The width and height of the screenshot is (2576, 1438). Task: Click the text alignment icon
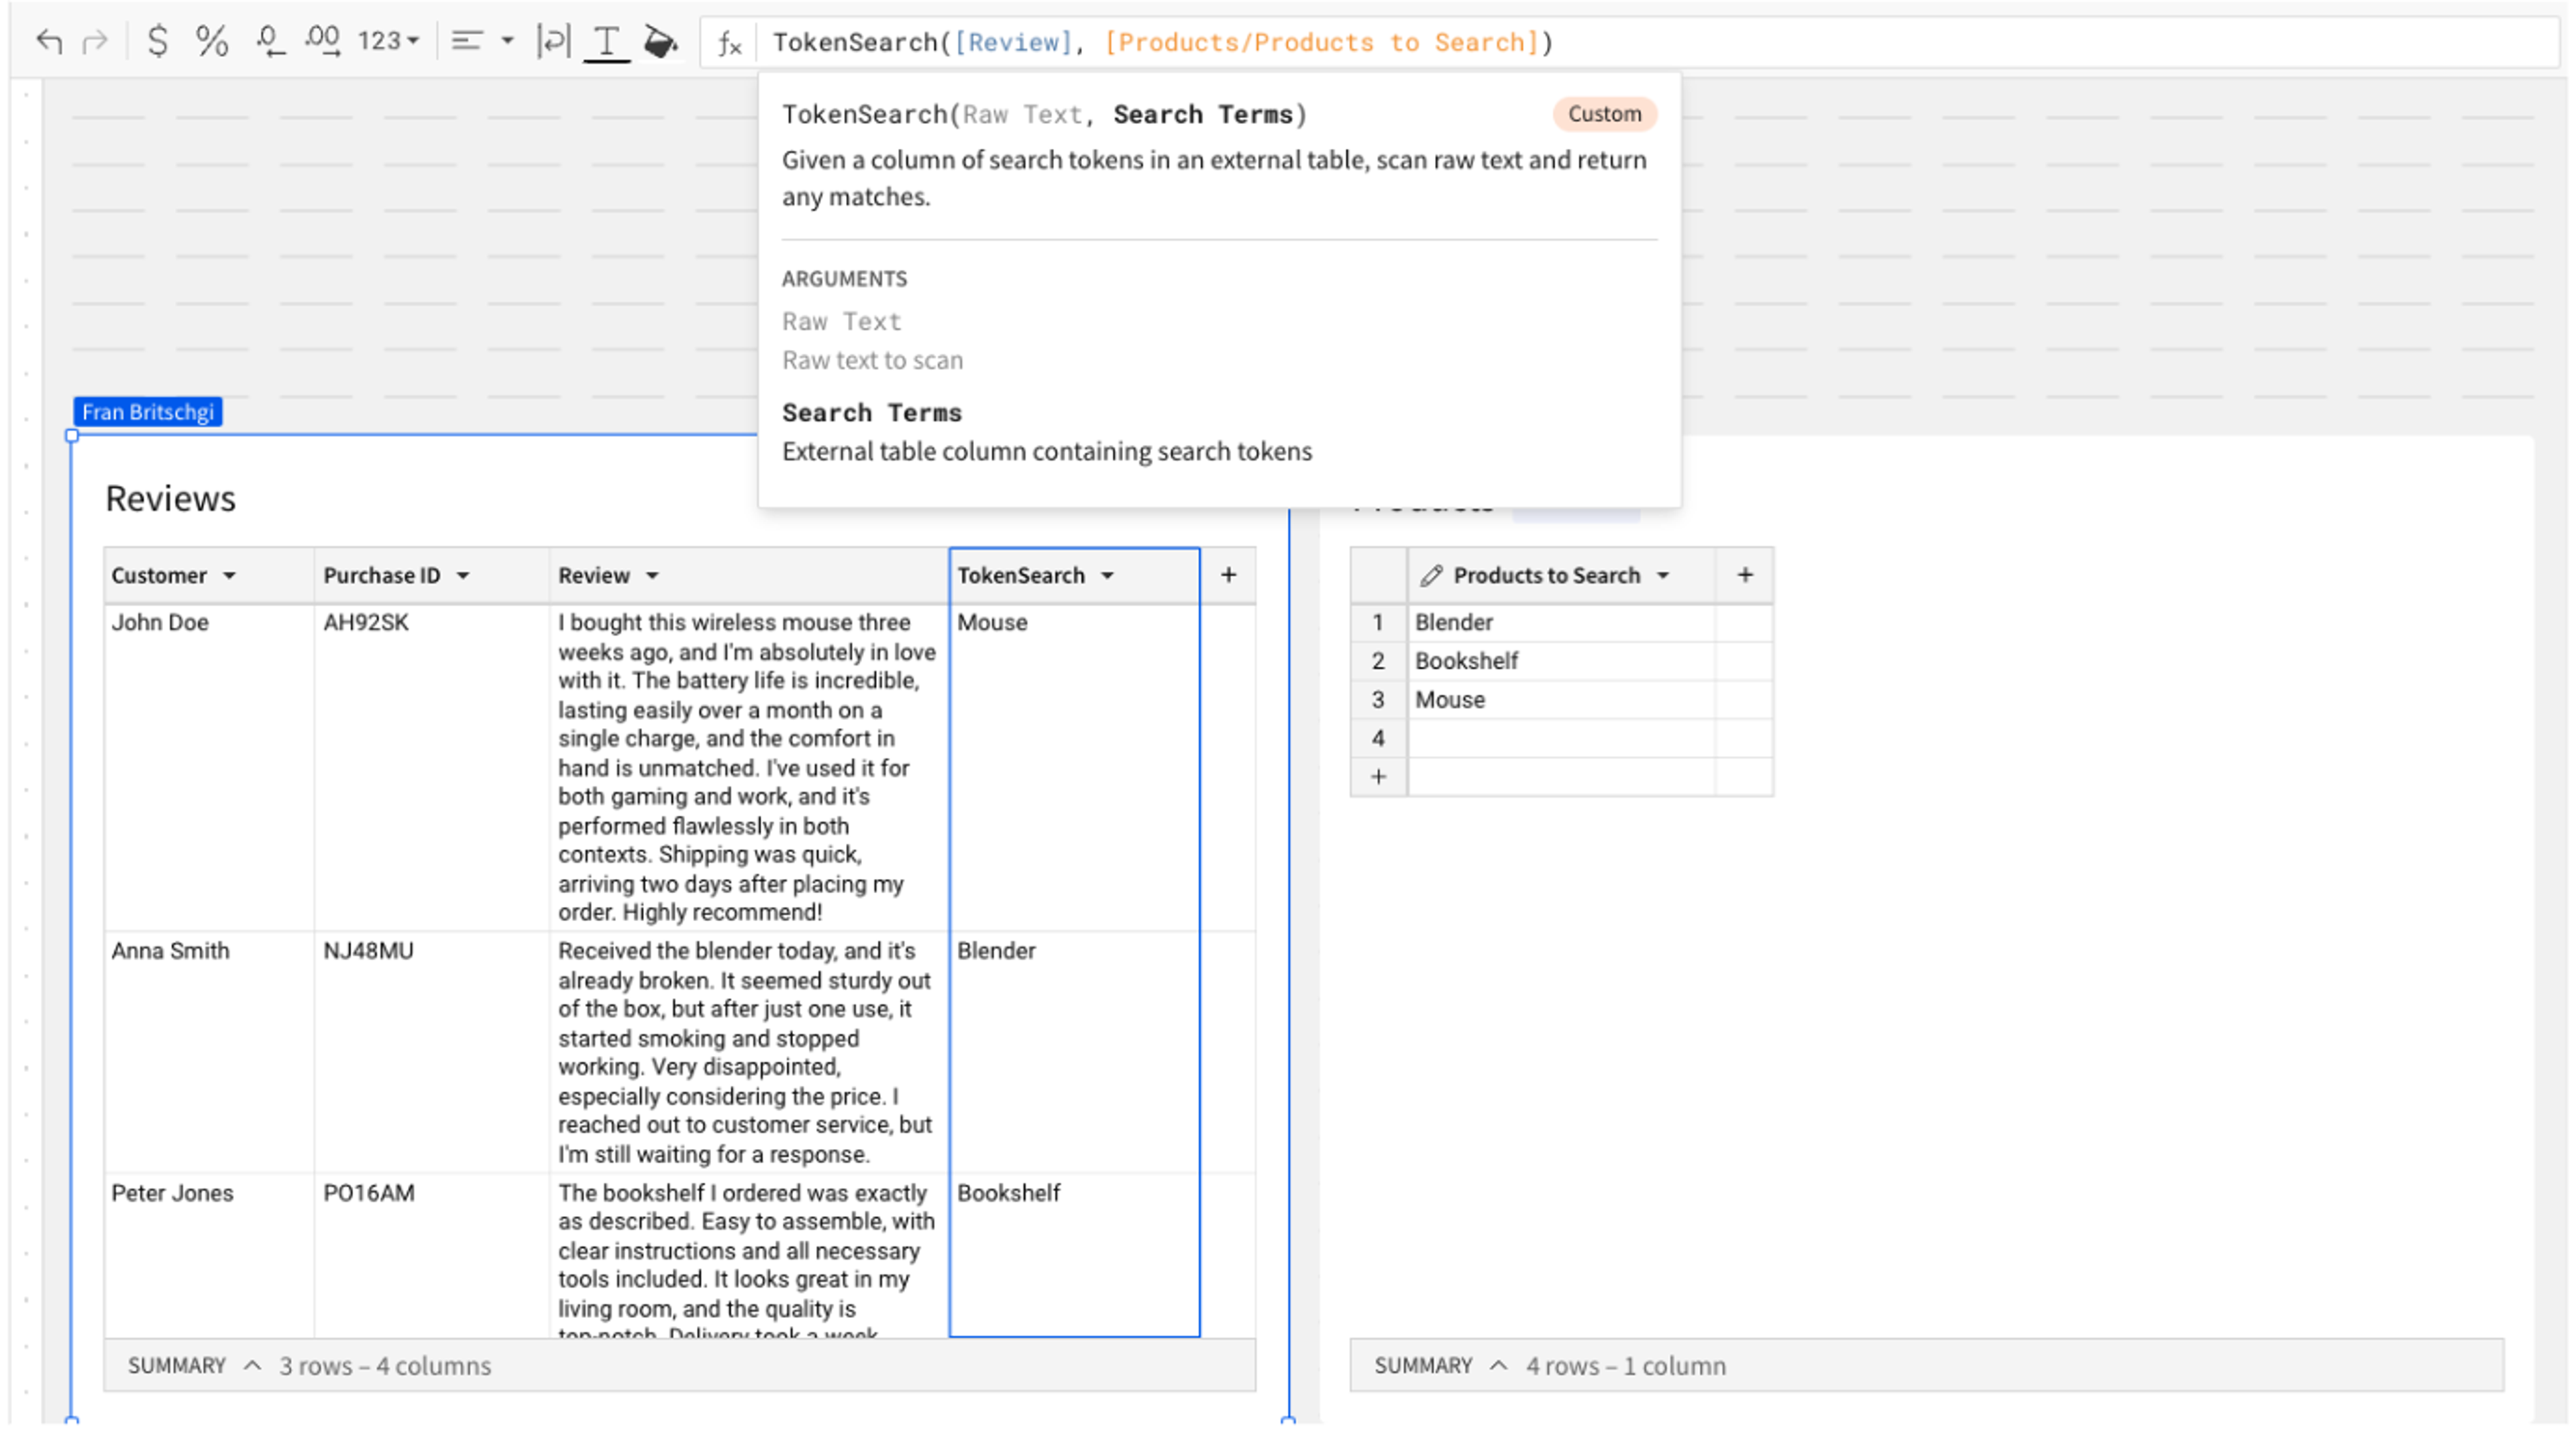tap(467, 41)
